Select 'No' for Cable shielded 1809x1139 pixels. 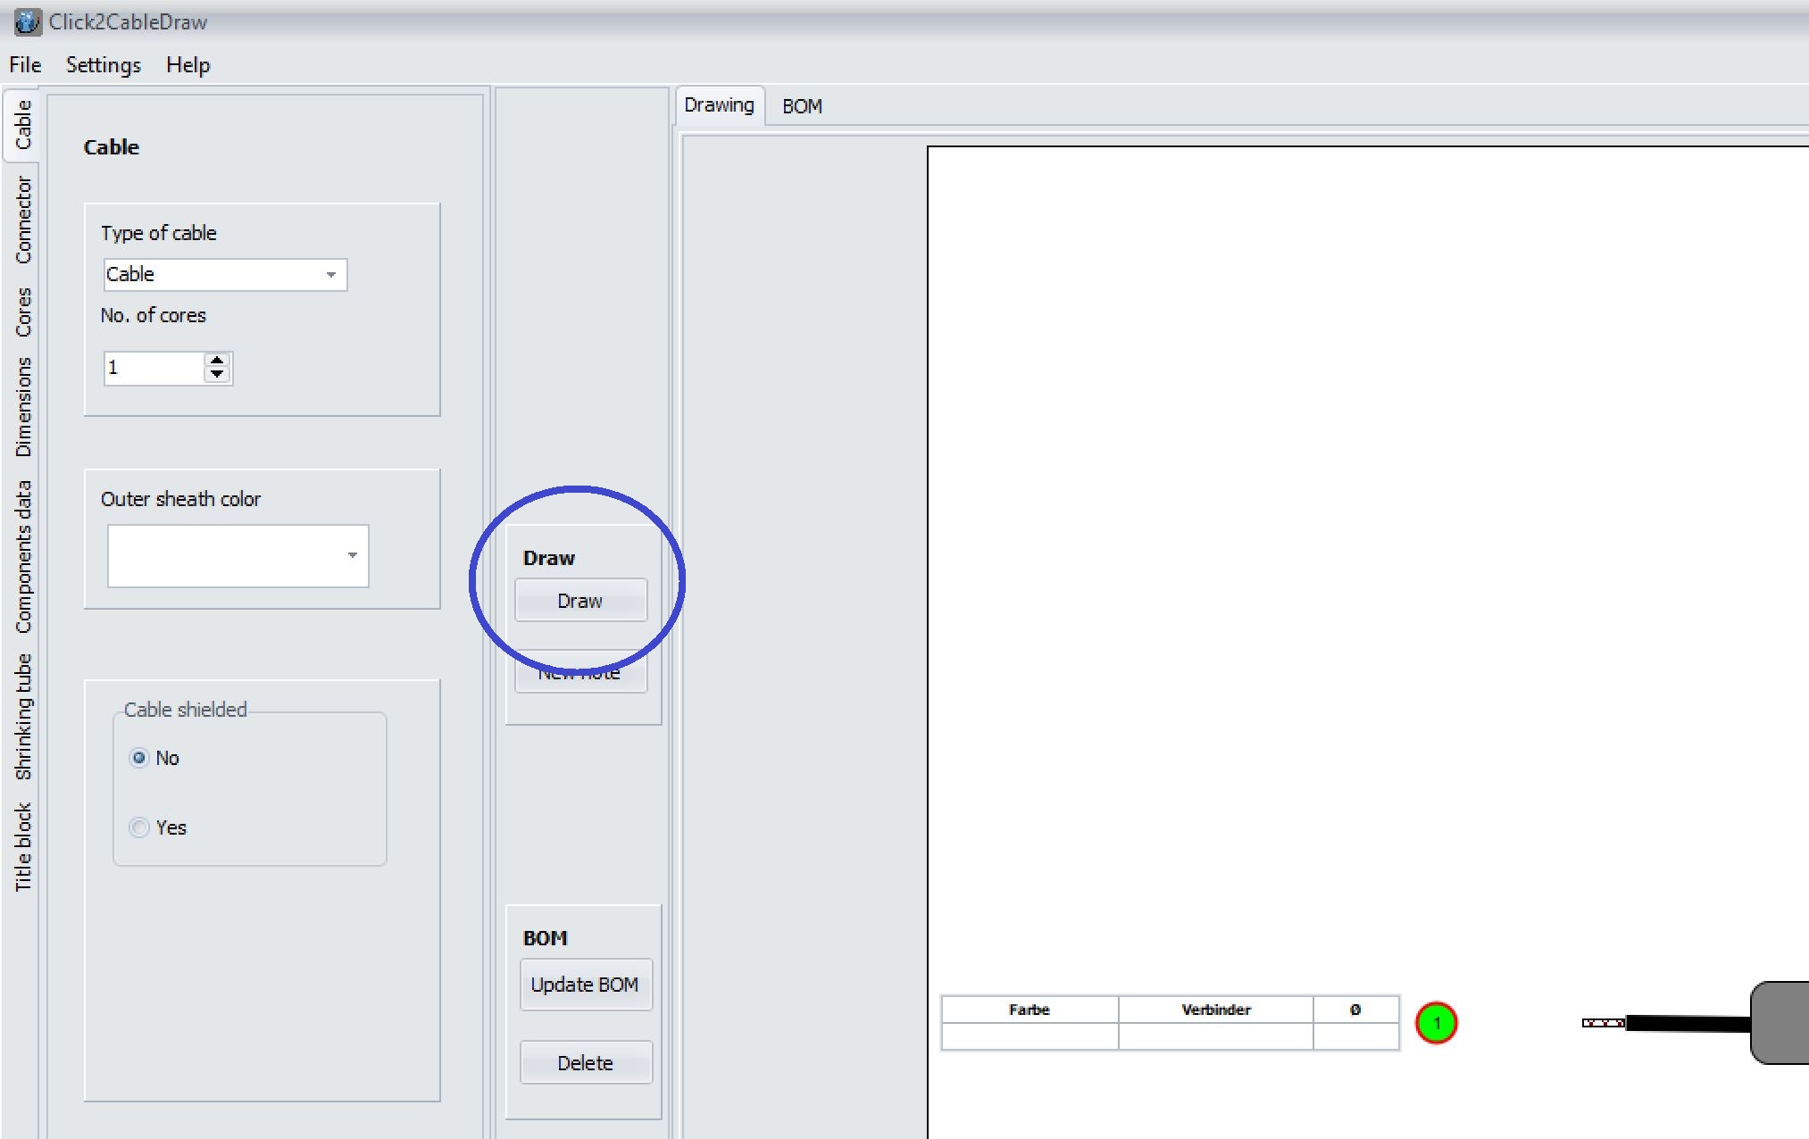139,758
